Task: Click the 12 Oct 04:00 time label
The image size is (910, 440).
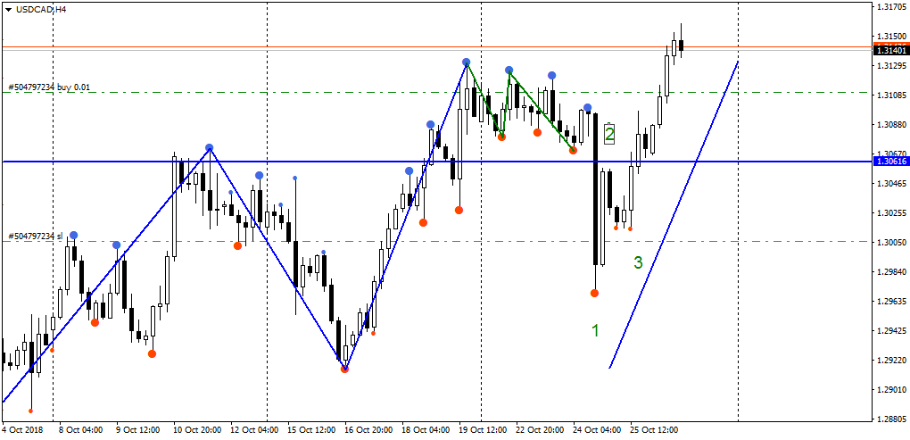Action: [255, 430]
